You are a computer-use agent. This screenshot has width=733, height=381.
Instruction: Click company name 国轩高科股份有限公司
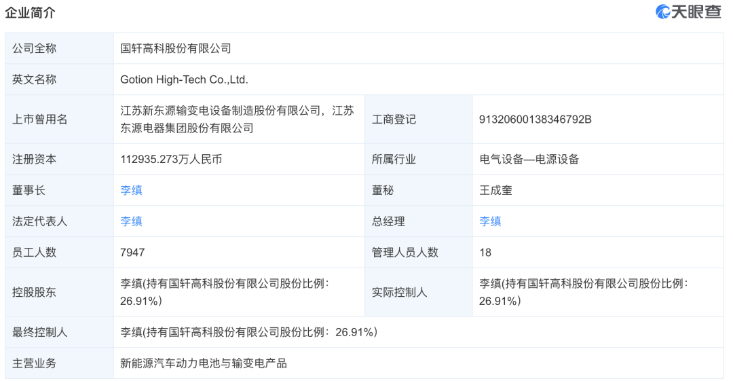point(176,48)
